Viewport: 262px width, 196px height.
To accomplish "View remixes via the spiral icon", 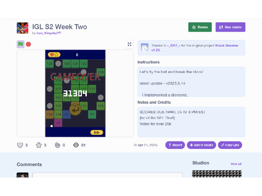I will coord(57,145).
